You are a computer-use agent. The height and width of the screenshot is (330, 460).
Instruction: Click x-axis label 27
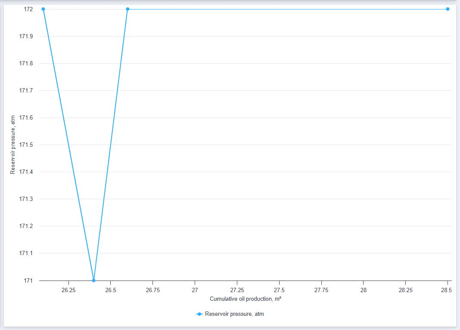pyautogui.click(x=195, y=290)
